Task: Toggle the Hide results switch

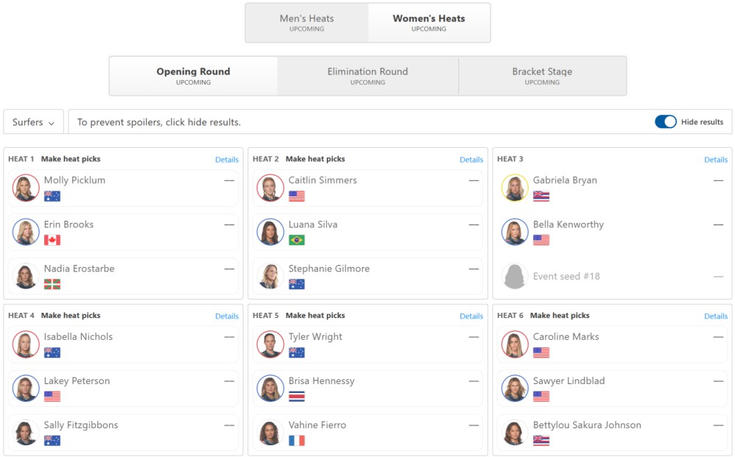Action: pos(666,121)
